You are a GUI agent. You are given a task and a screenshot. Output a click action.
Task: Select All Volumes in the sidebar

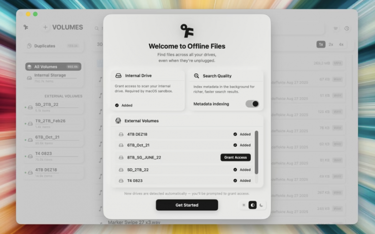pos(53,66)
